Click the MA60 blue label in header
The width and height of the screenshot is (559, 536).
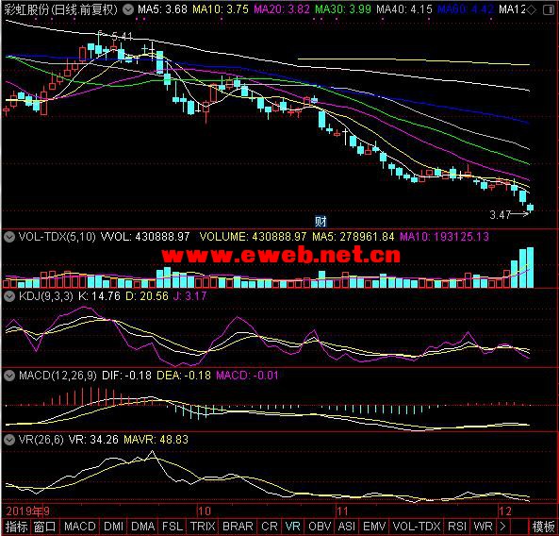(466, 8)
